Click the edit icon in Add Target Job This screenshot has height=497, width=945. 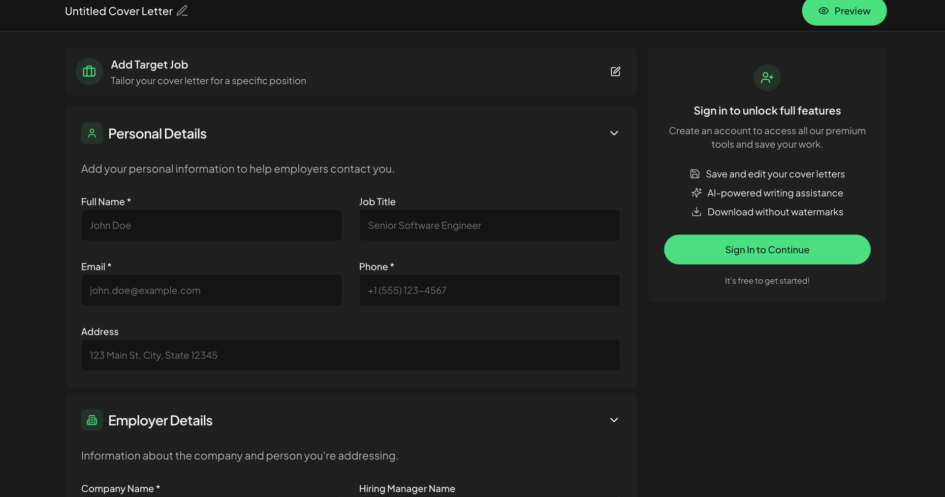tap(615, 71)
